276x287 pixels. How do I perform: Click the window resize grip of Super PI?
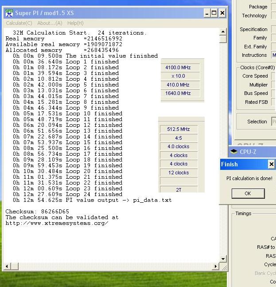click(x=224, y=267)
